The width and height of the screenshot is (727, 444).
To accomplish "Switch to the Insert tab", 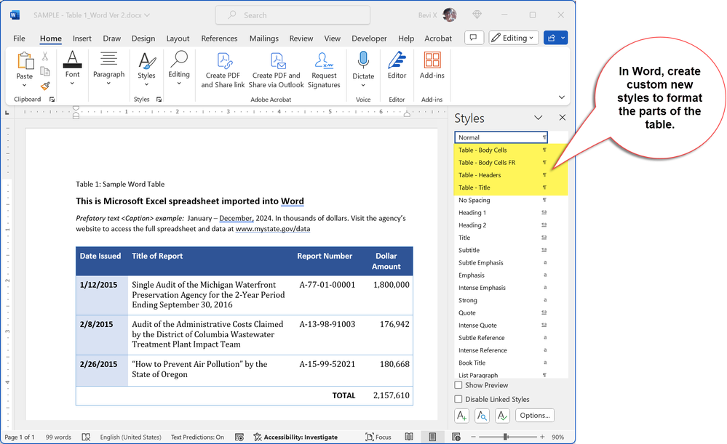I will [82, 39].
